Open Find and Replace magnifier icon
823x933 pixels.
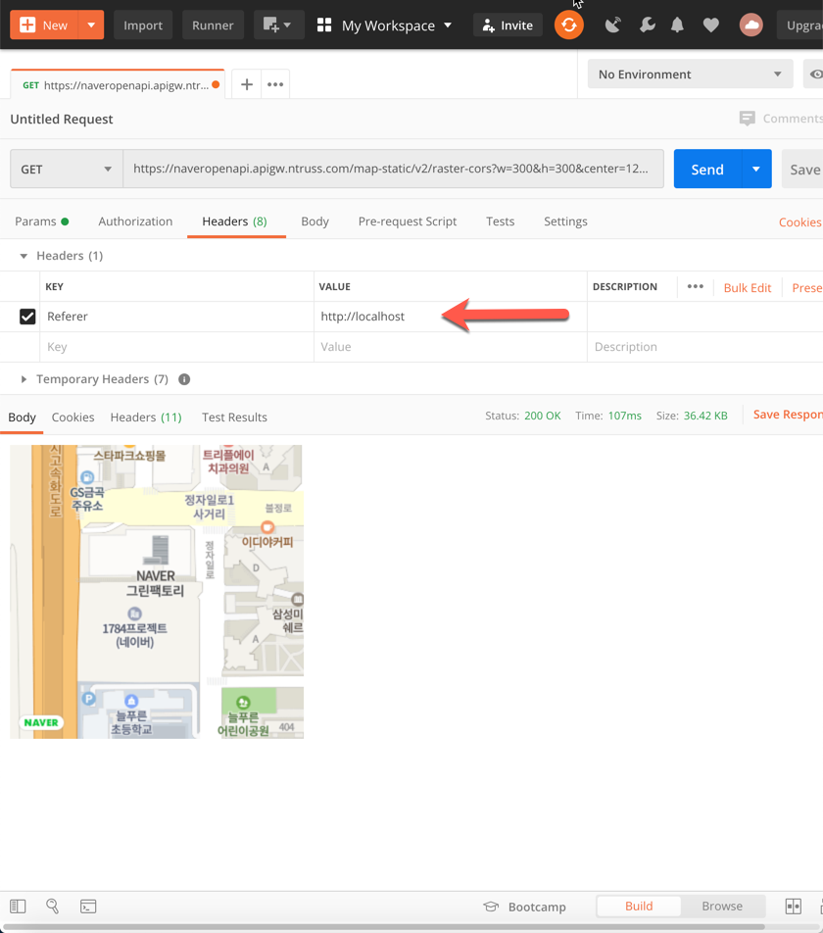(52, 907)
